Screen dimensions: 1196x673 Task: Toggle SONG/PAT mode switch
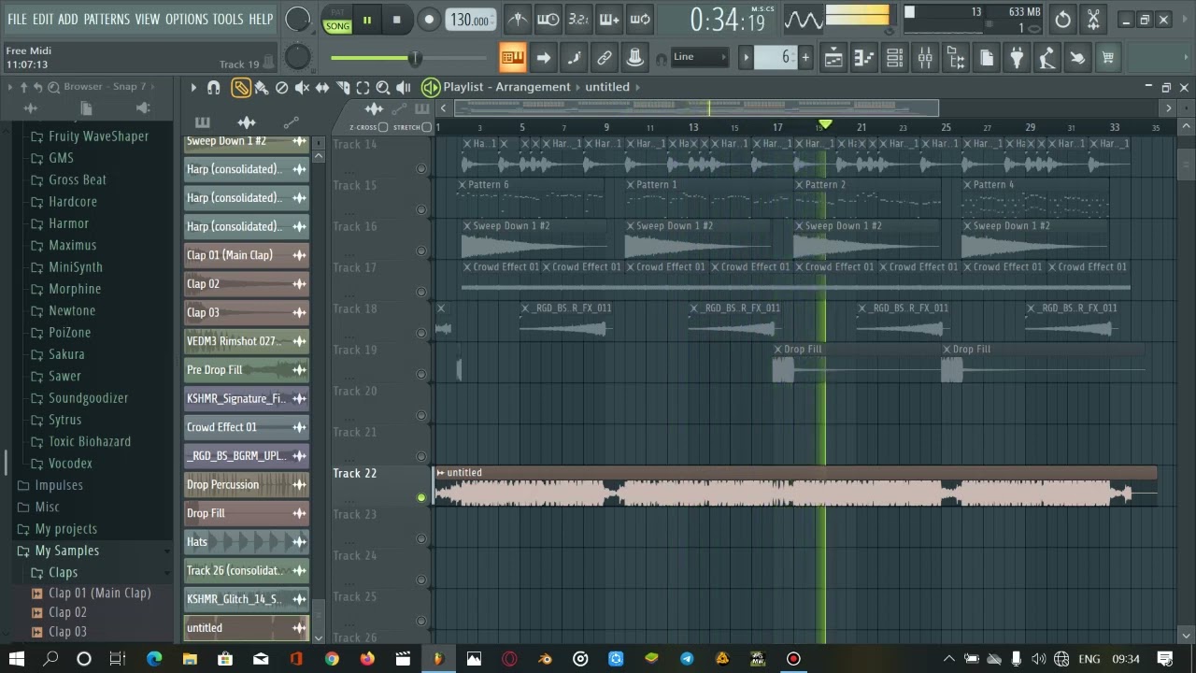tap(337, 20)
